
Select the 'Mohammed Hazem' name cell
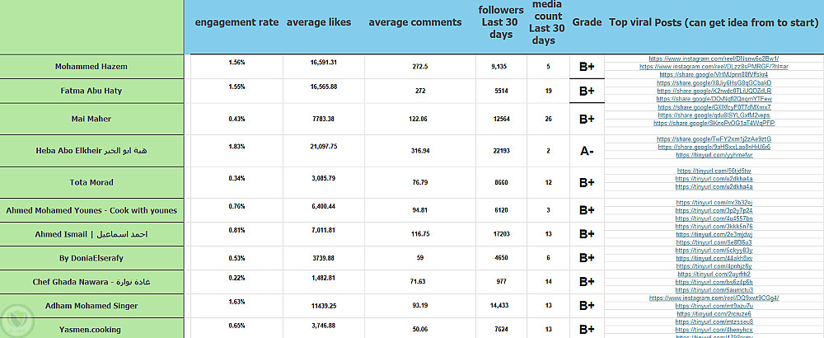point(91,67)
